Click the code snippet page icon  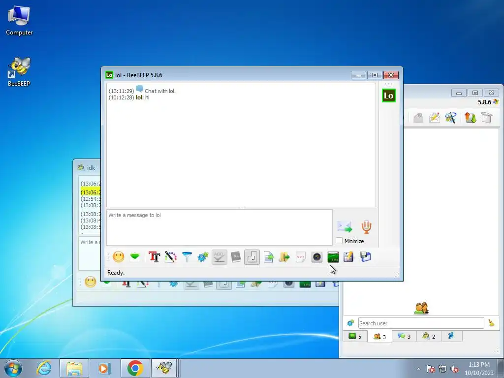pyautogui.click(x=301, y=257)
